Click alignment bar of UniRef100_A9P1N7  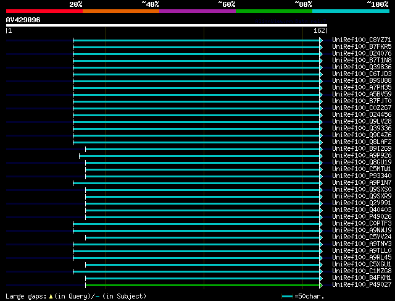196,184
